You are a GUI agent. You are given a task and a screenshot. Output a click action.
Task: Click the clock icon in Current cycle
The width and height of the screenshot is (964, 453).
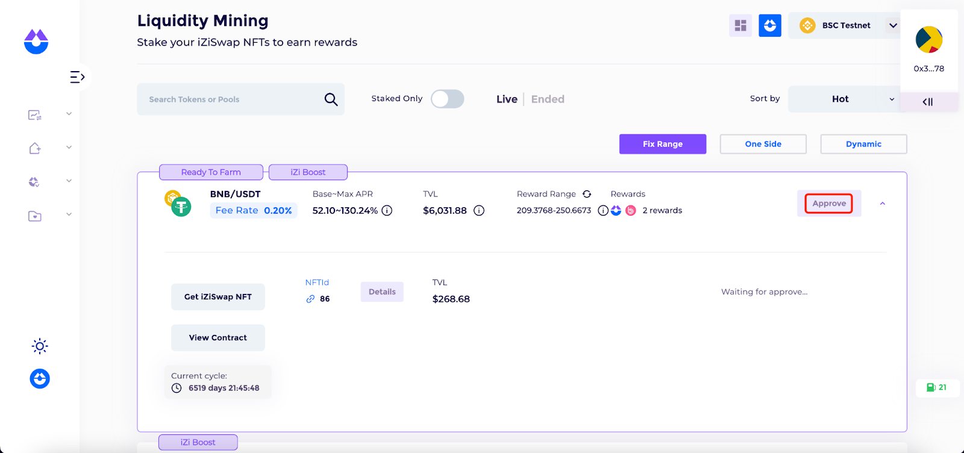click(x=177, y=388)
